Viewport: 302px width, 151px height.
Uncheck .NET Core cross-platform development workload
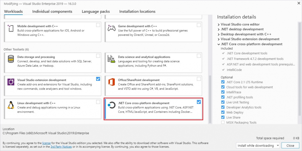pyautogui.click(x=199, y=102)
